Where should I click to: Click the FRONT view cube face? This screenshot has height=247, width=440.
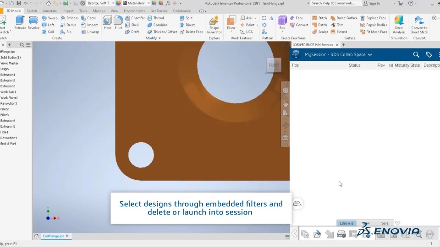click(274, 65)
